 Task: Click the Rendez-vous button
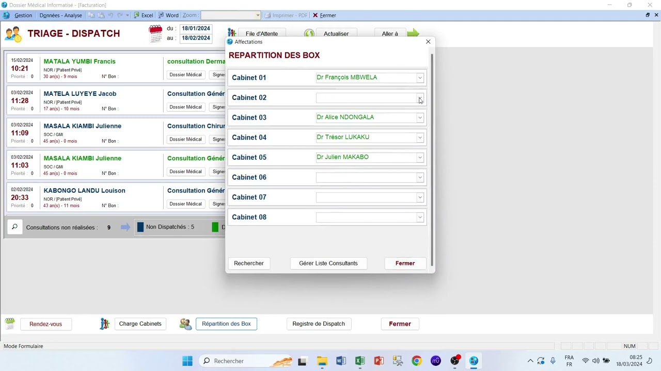[45, 324]
